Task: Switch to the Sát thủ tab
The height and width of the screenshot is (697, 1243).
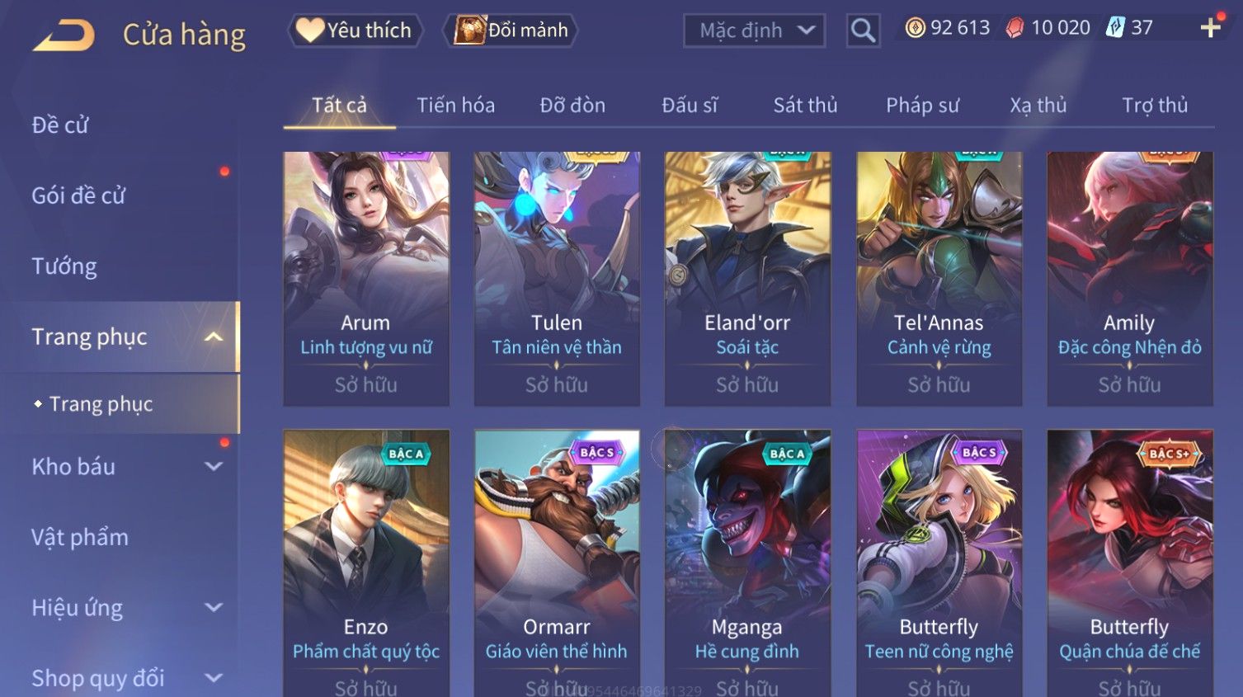Action: [805, 105]
